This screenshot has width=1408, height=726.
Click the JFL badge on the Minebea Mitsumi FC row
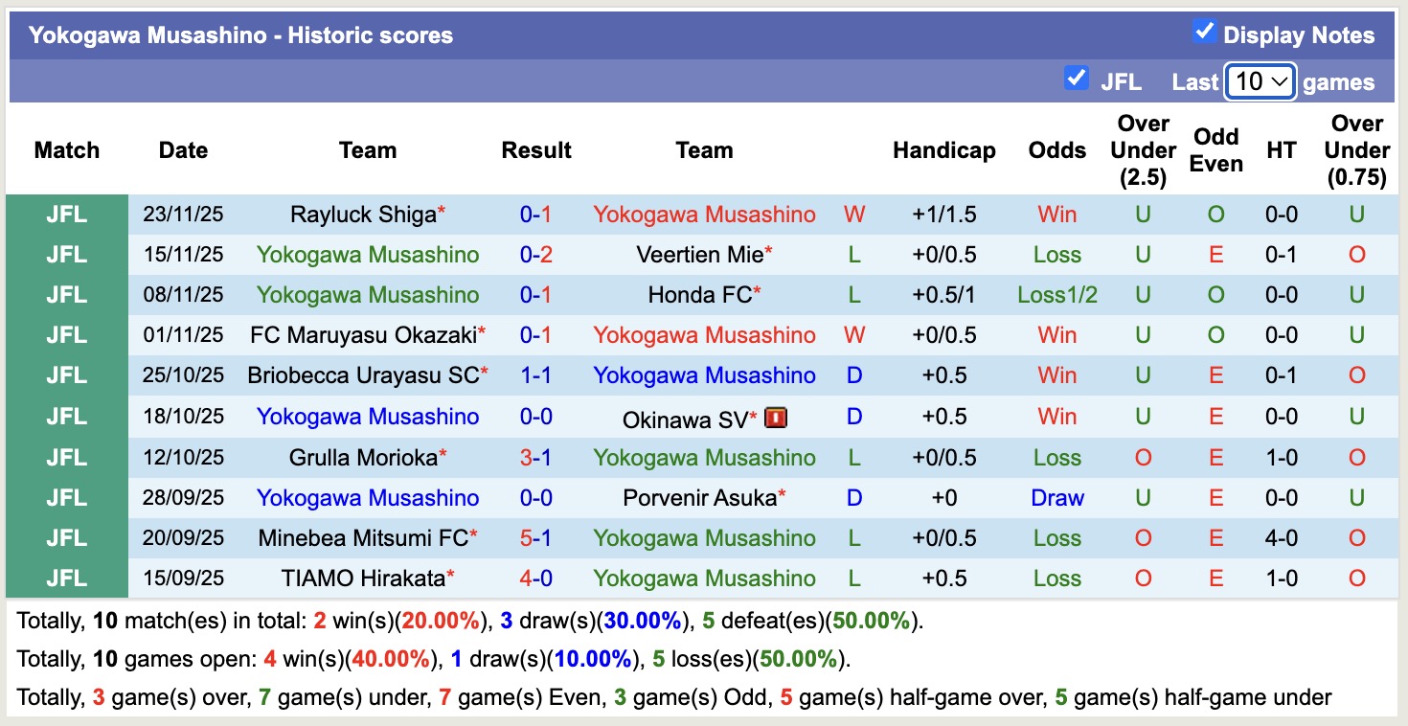tap(65, 537)
